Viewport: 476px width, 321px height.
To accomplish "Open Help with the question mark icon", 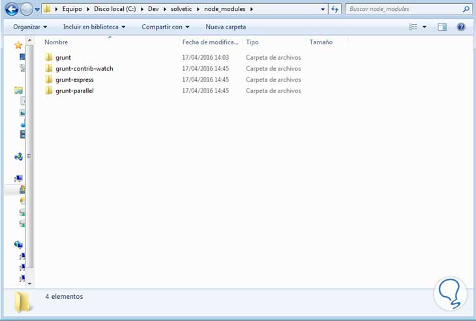I will pos(461,27).
